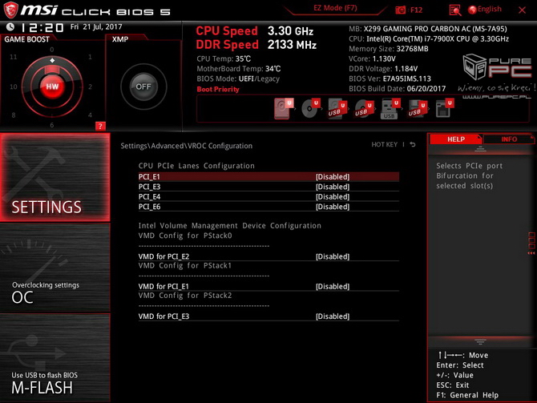This screenshot has height=403, width=537.
Task: Switch to the HELP tab
Action: click(456, 139)
